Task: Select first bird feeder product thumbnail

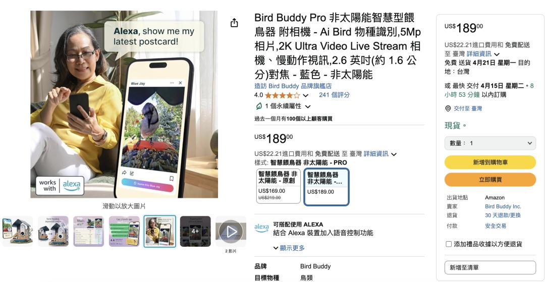Action: [17, 232]
